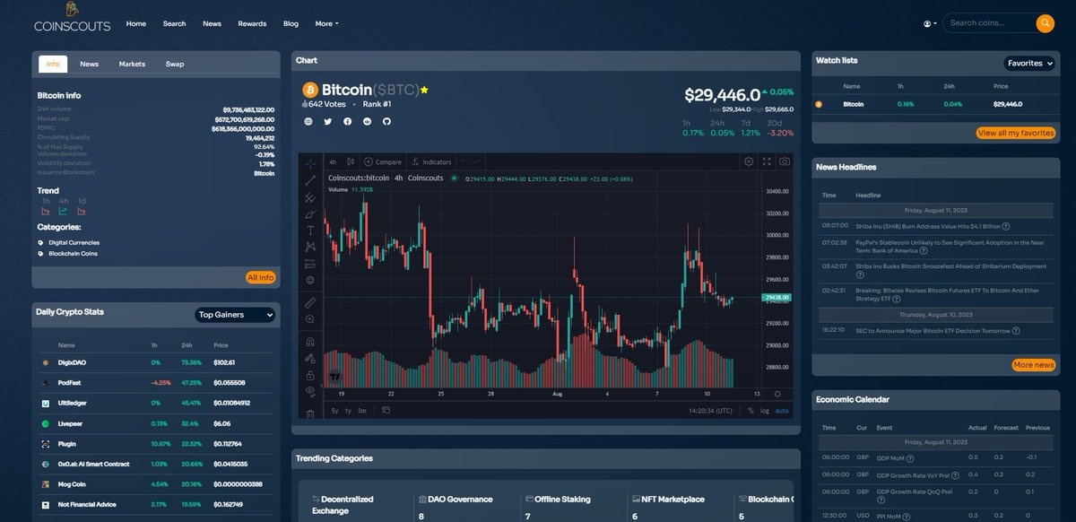The image size is (1076, 522).
Task: Open the Livepeer coin row
Action: coord(156,423)
